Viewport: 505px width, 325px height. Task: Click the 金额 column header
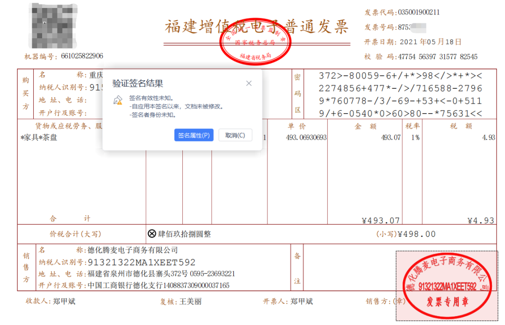pos(365,126)
